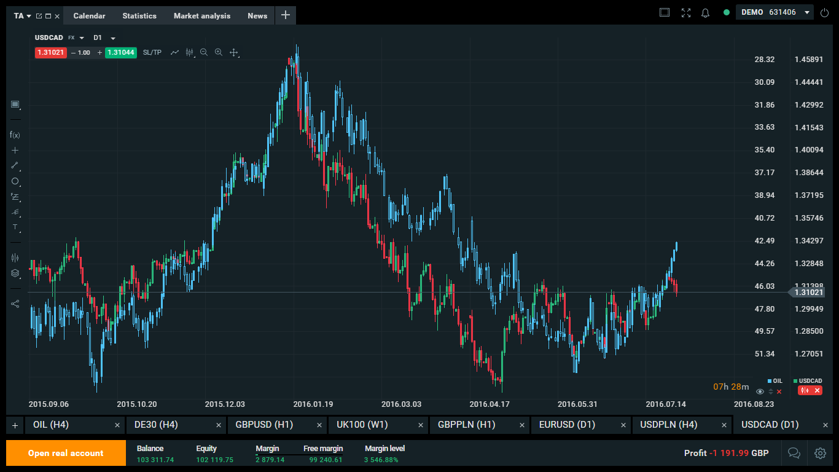Click the blue OIL color swatch
Image resolution: width=839 pixels, height=472 pixels.
[768, 380]
